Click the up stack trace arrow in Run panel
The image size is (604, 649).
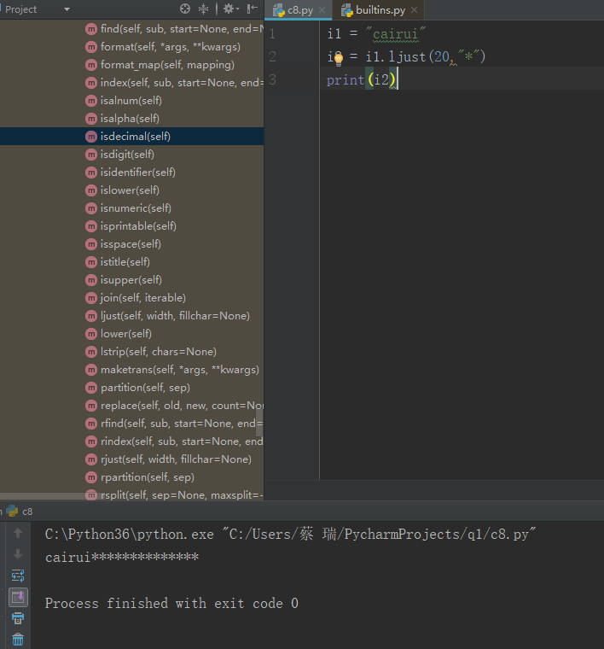tap(18, 533)
